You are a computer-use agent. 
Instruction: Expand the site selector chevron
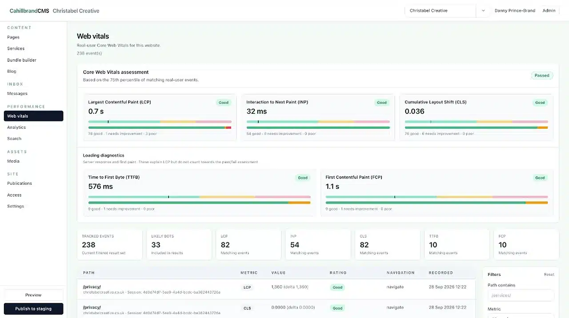pos(483,11)
